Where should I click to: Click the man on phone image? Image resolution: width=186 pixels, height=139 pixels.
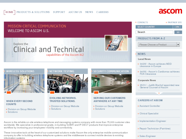click(x=68, y=83)
